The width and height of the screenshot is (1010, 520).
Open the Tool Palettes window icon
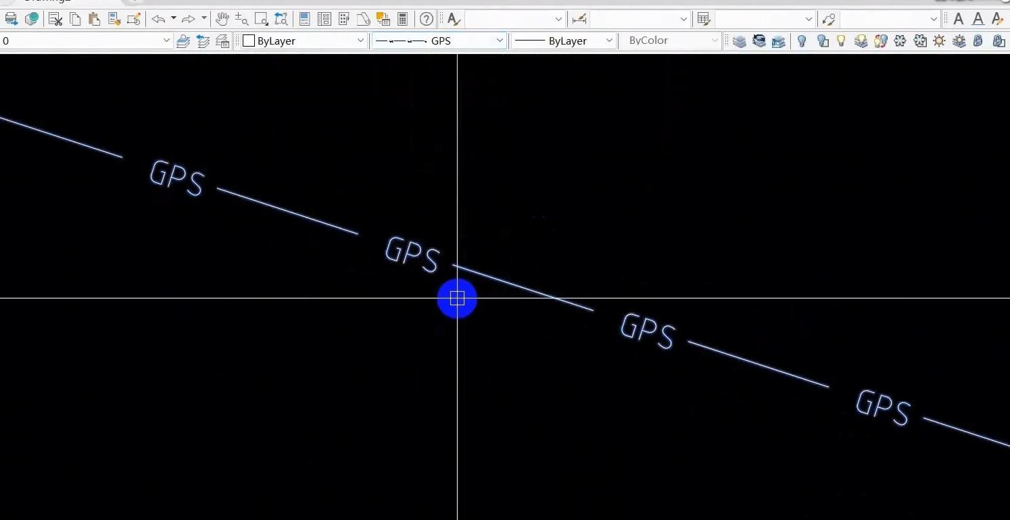coord(343,19)
